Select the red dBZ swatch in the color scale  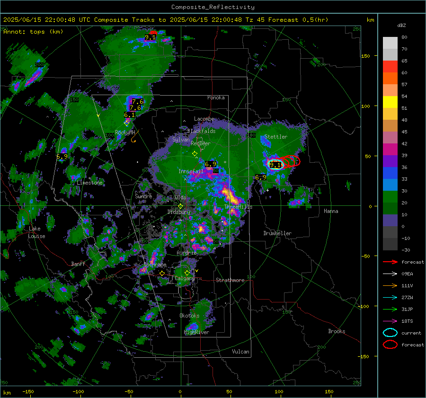click(390, 67)
